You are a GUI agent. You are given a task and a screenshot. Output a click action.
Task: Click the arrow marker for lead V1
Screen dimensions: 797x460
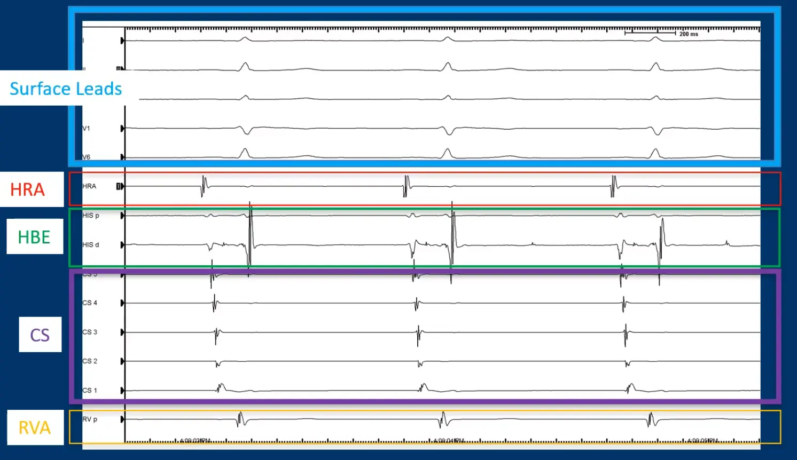pos(122,129)
